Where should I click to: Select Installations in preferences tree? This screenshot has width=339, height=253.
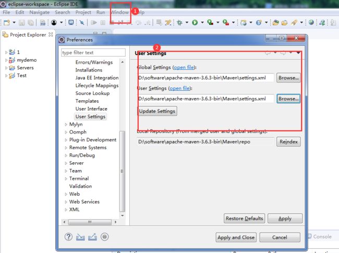point(89,70)
